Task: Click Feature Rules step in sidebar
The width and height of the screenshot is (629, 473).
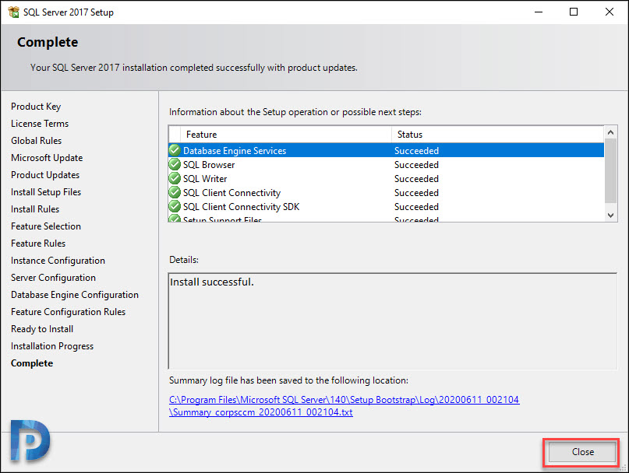Action: pyautogui.click(x=38, y=244)
